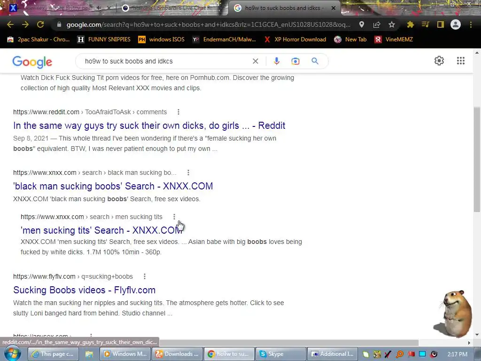This screenshot has height=361, width=481.
Task: Open the 2pac Shakur bookmark
Action: tap(39, 39)
